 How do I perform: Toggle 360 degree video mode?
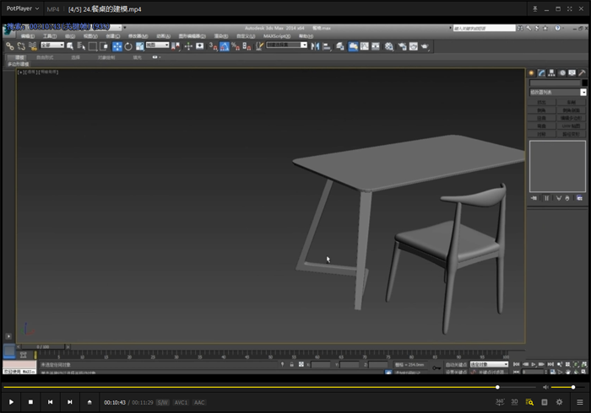498,402
